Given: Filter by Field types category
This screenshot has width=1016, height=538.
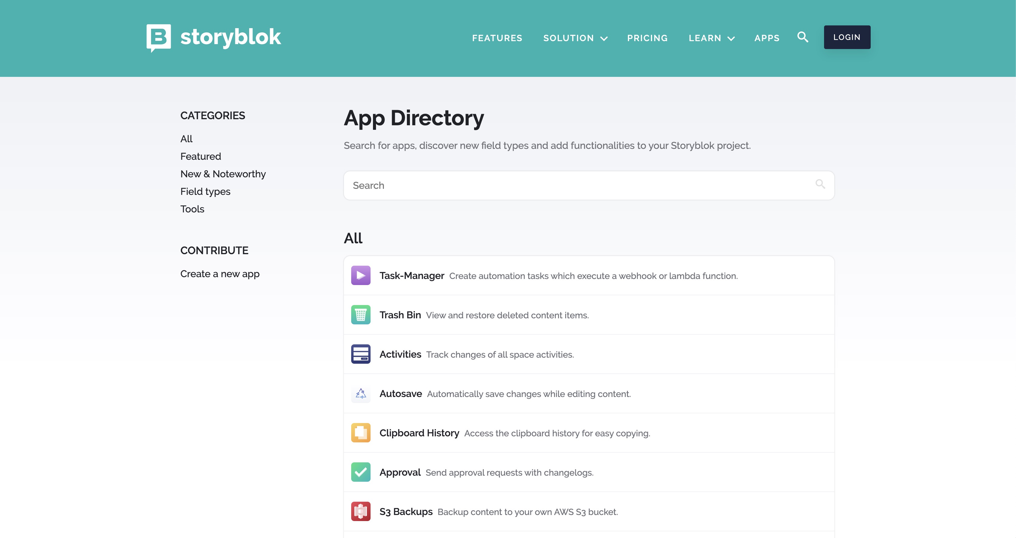Looking at the screenshot, I should point(205,192).
